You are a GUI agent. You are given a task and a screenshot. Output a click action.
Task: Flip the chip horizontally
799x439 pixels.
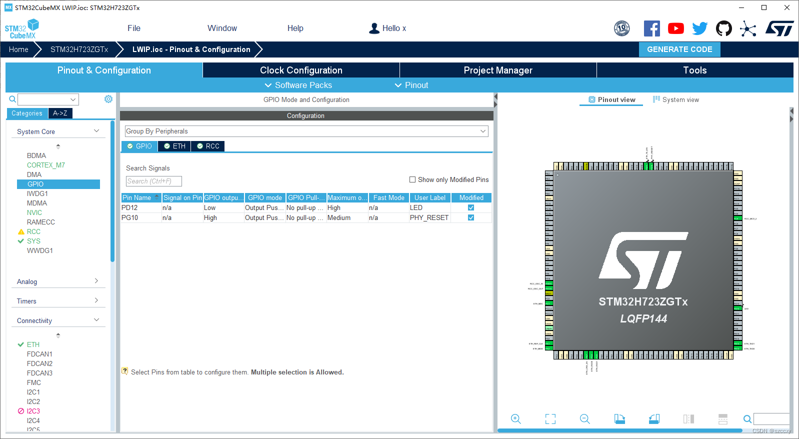point(688,419)
